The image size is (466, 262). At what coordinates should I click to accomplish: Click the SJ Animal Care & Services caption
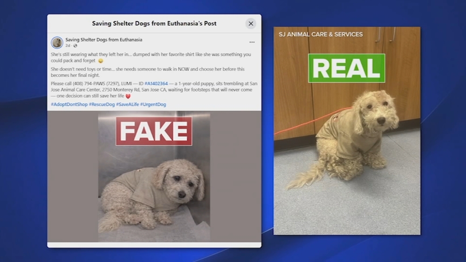(x=321, y=34)
